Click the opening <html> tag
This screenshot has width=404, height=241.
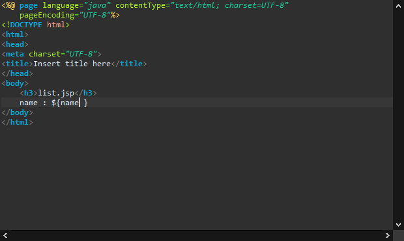[15, 34]
